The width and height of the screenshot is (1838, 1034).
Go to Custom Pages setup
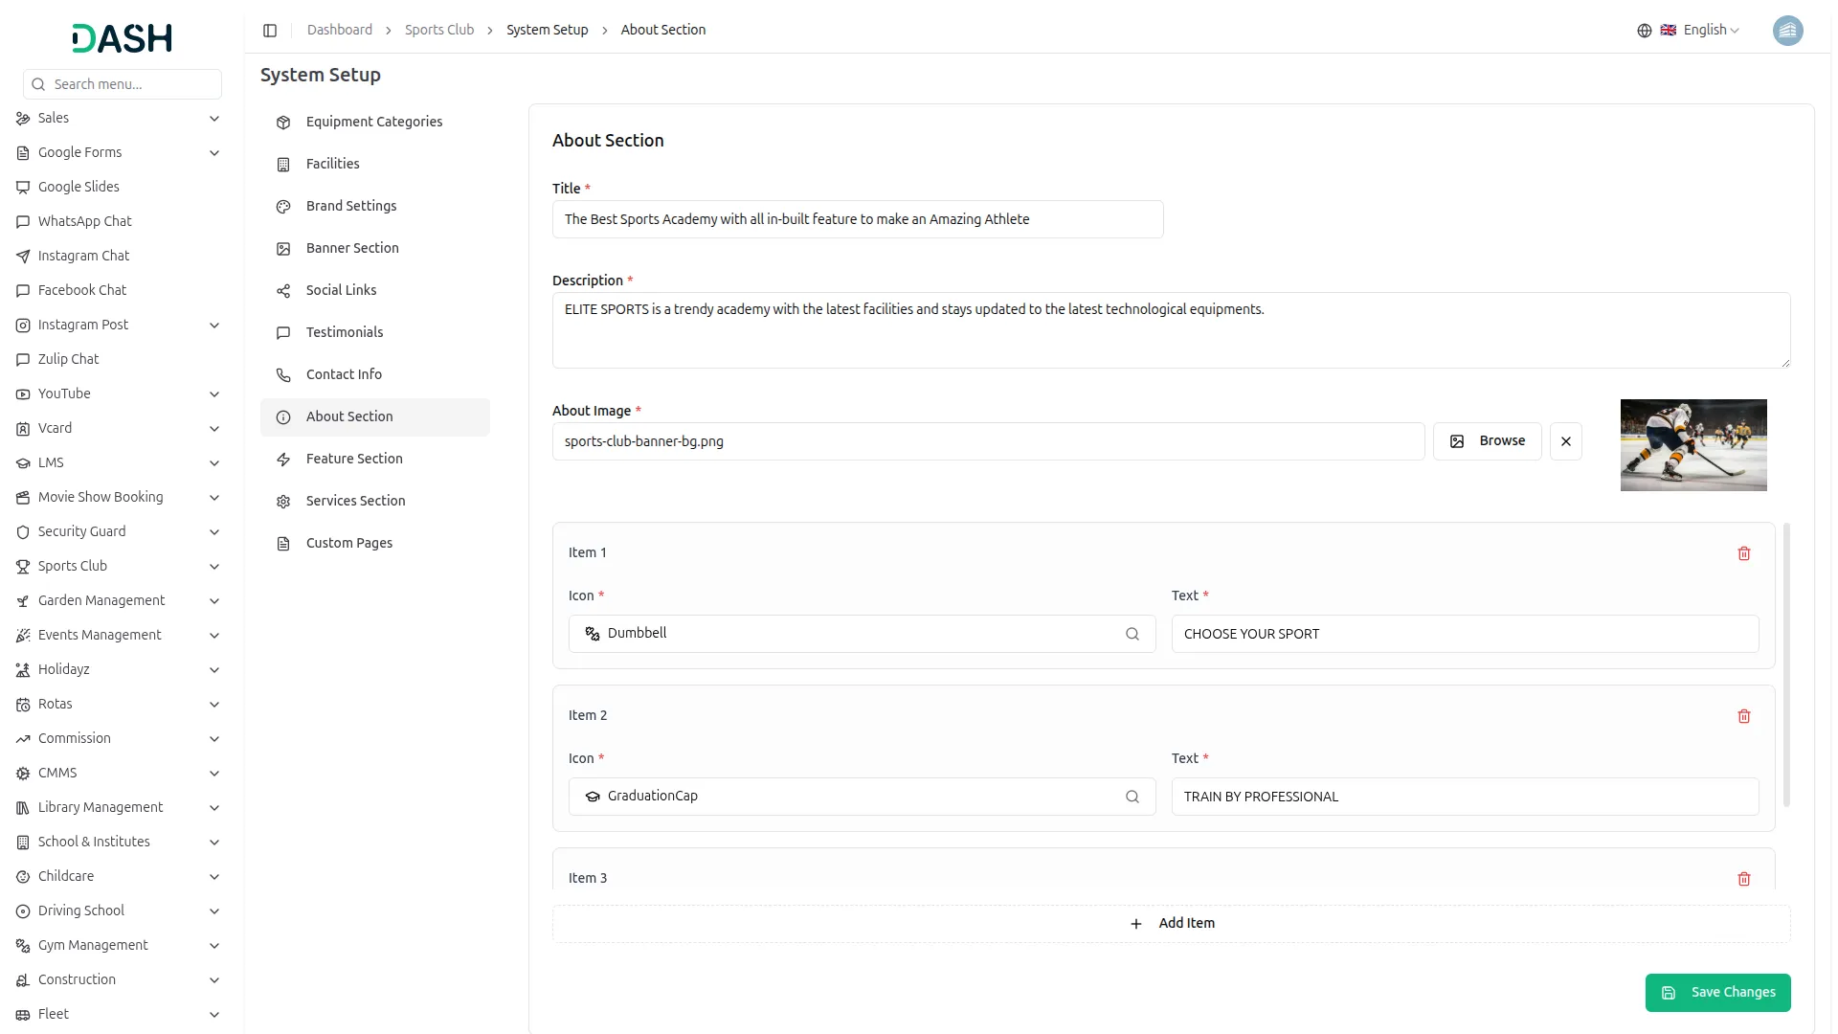348,543
